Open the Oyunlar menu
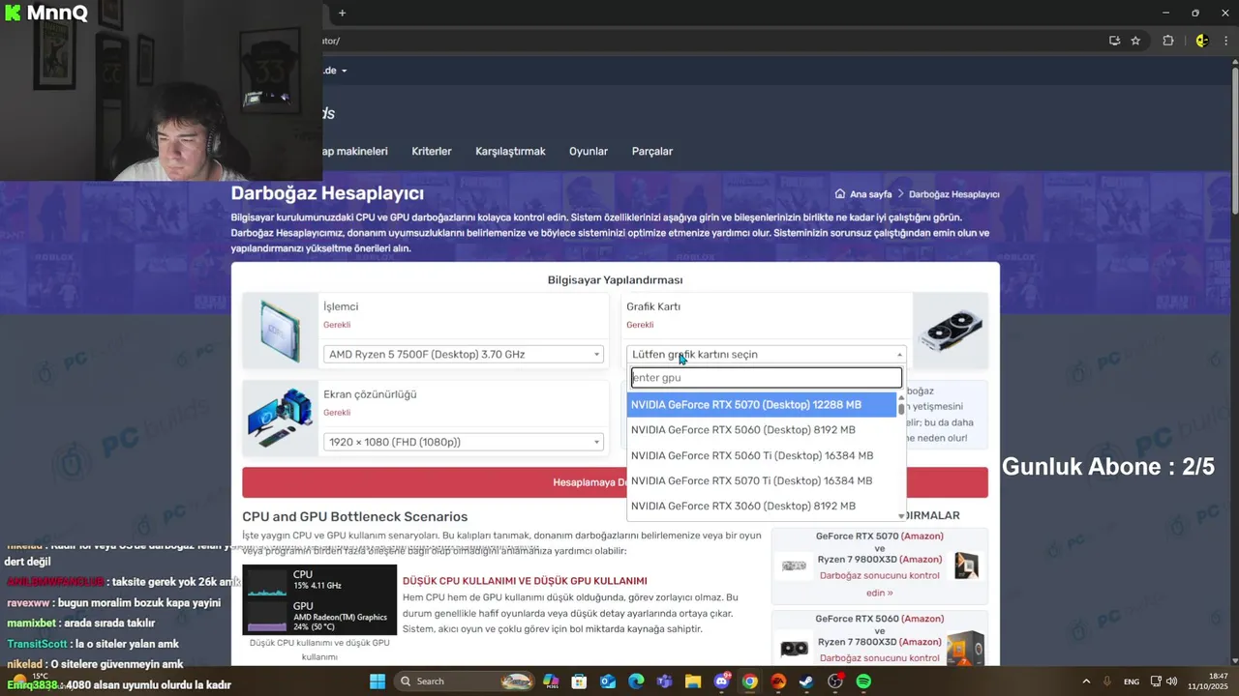Image resolution: width=1239 pixels, height=696 pixels. coord(589,152)
